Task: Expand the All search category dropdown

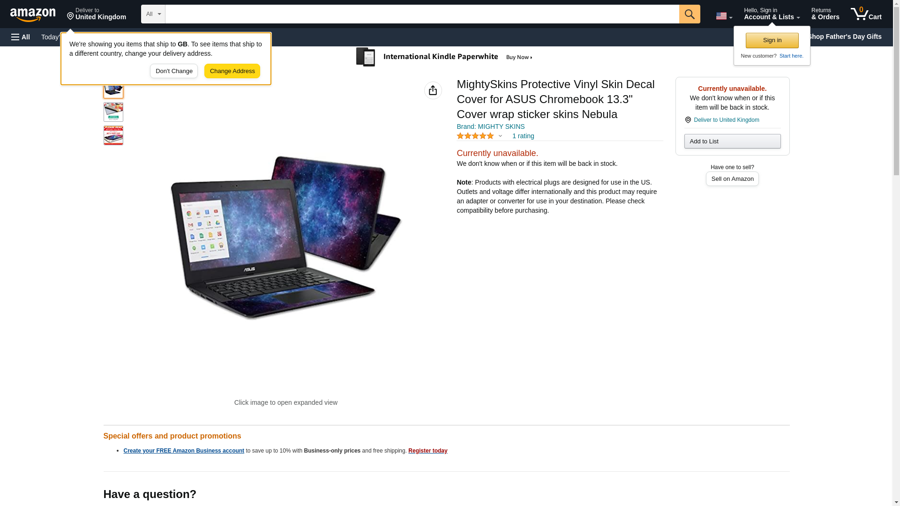Action: 153,14
